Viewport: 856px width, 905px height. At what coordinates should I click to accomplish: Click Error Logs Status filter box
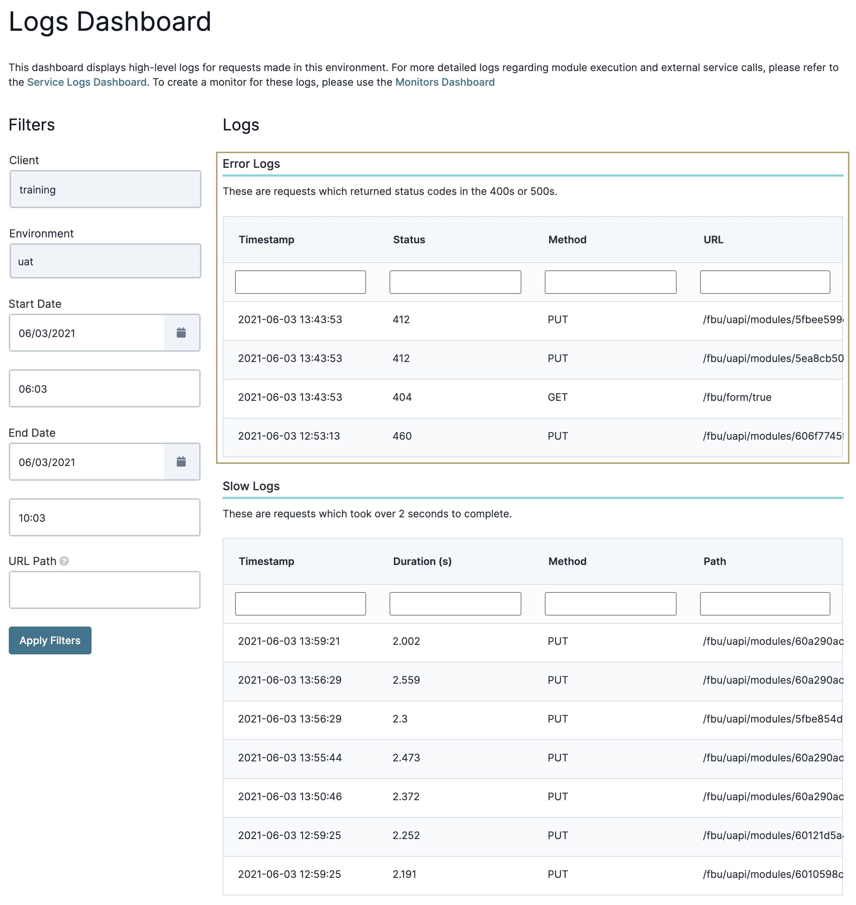point(455,282)
